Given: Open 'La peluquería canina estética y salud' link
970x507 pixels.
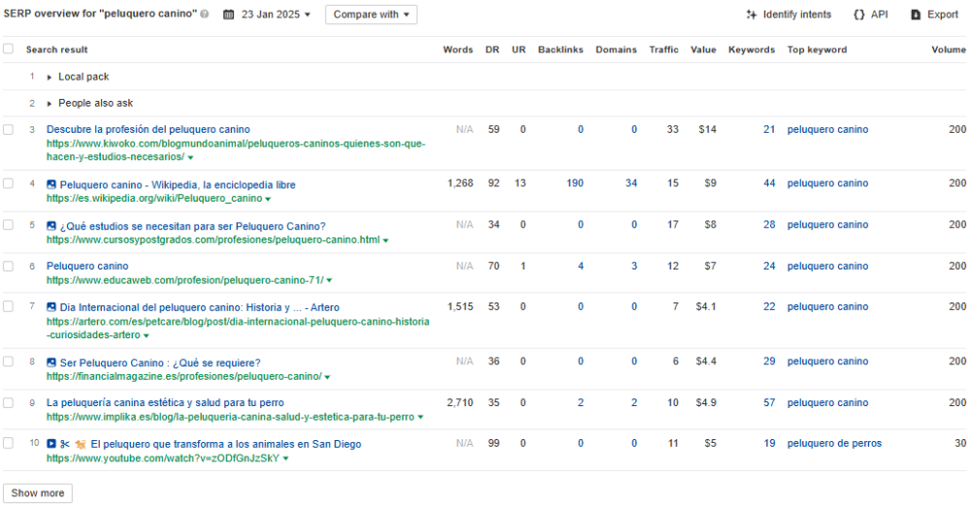Looking at the screenshot, I should coord(165,402).
